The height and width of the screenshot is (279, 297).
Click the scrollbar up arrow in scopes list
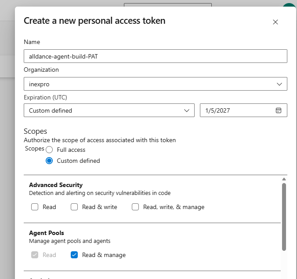(x=284, y=179)
